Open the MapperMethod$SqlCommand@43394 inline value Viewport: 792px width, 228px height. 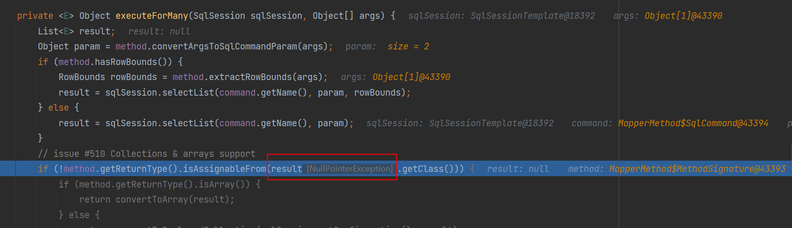click(x=693, y=123)
